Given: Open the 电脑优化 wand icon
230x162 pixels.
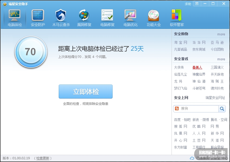Looking at the screenshot, I should point(130,15).
